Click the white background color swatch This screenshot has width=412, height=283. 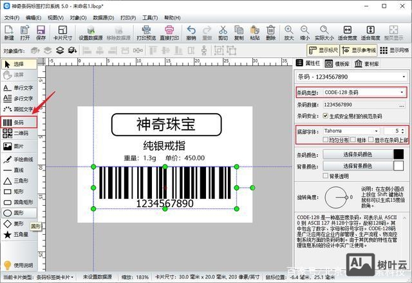(398, 166)
